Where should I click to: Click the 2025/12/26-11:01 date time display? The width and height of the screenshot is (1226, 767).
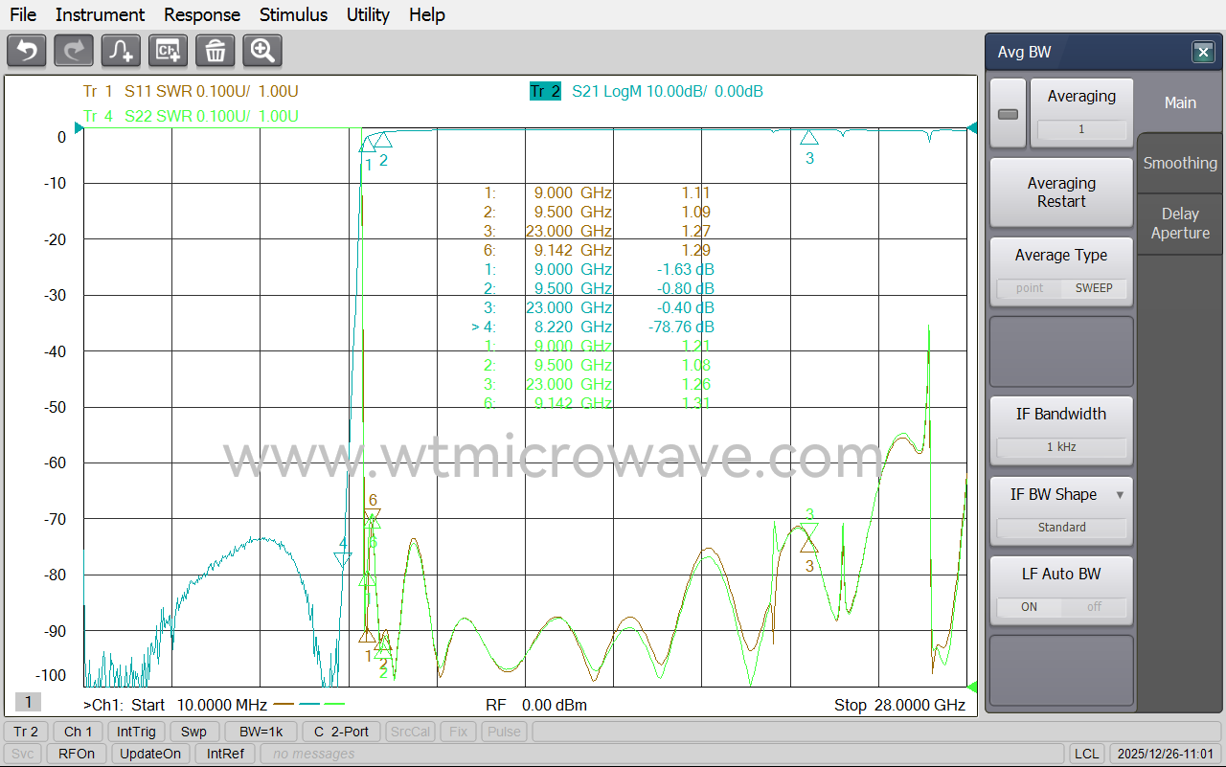click(x=1167, y=754)
